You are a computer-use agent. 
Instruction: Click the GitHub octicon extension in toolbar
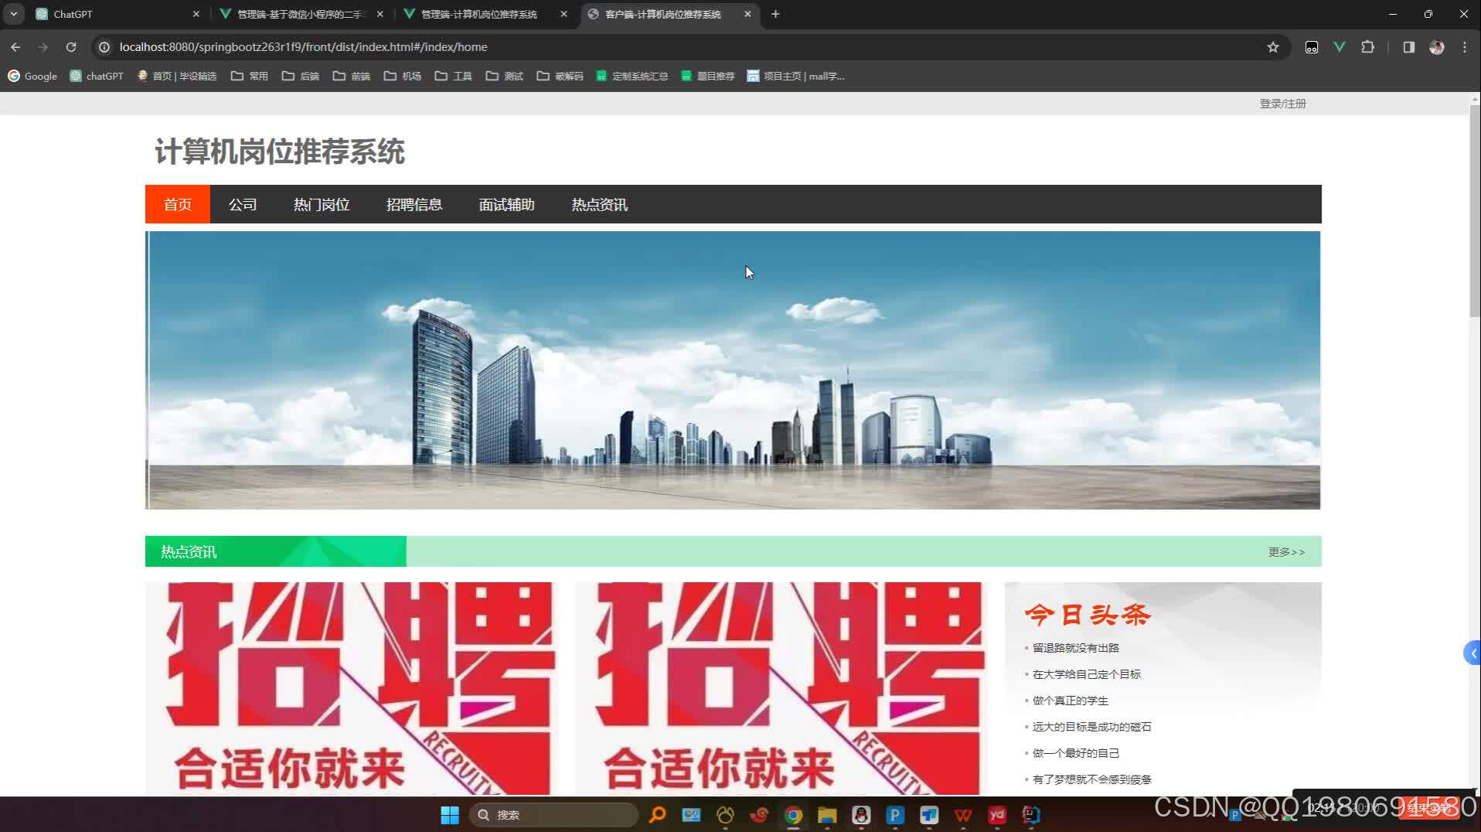[x=1311, y=47]
